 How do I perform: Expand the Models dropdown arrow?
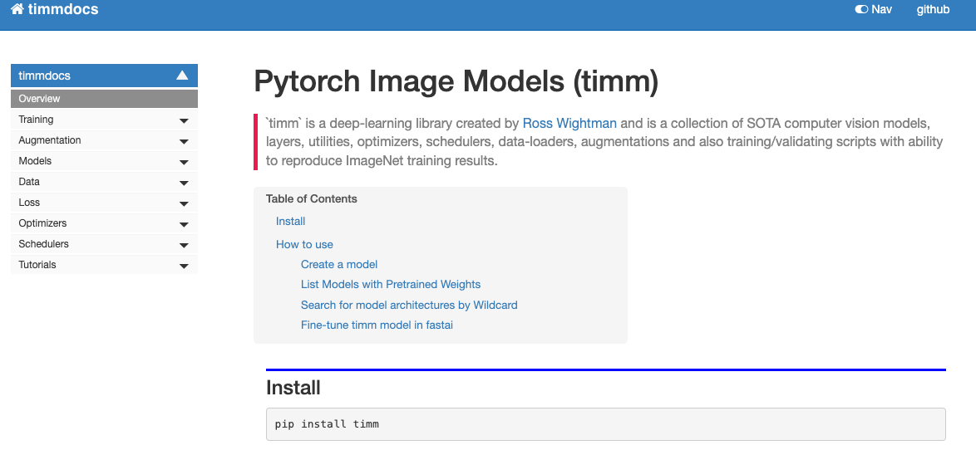point(184,162)
